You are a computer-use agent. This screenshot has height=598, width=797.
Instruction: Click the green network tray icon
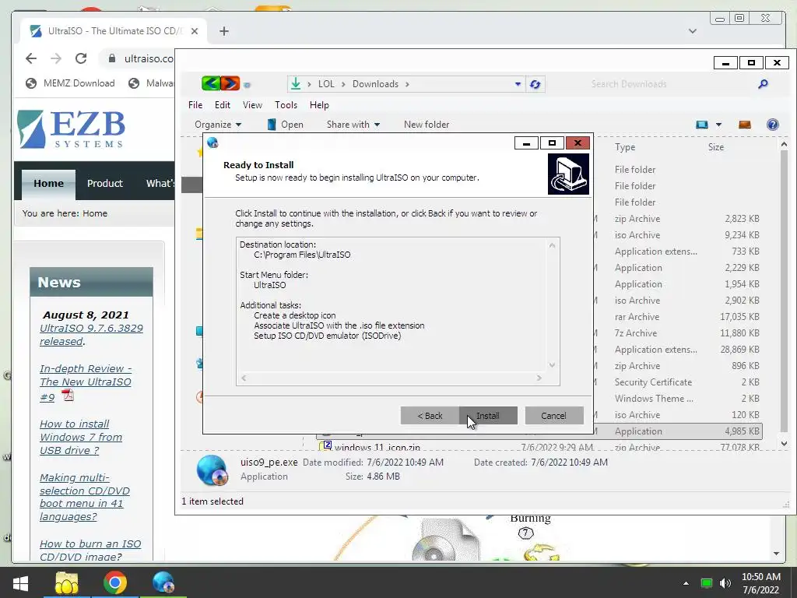[x=706, y=583]
